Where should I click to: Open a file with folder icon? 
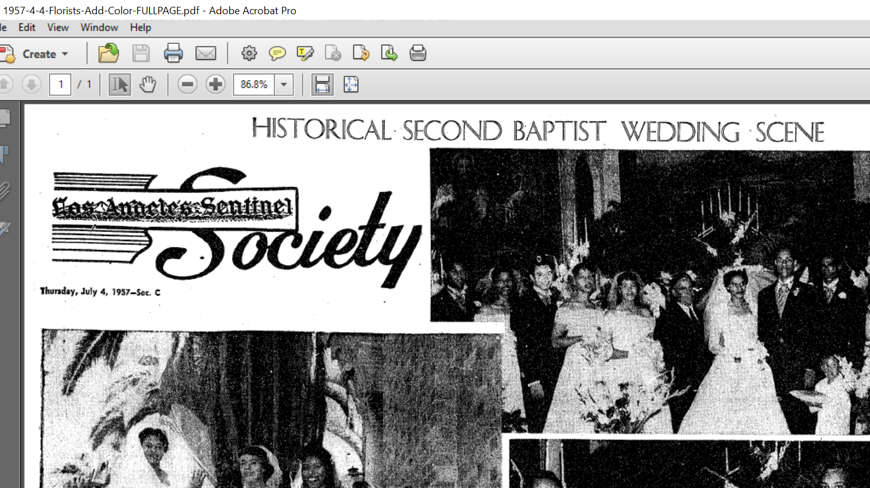point(108,53)
